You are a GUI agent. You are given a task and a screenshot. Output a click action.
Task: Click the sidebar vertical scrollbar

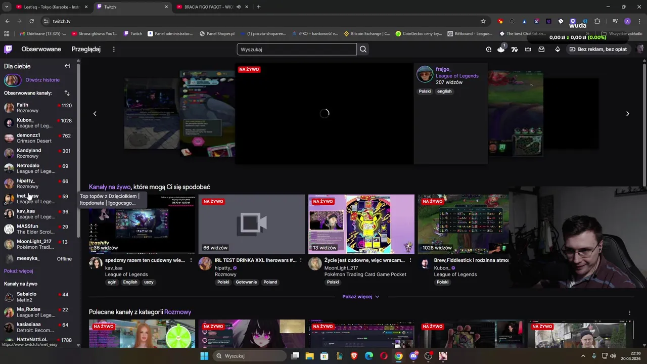coord(78,152)
